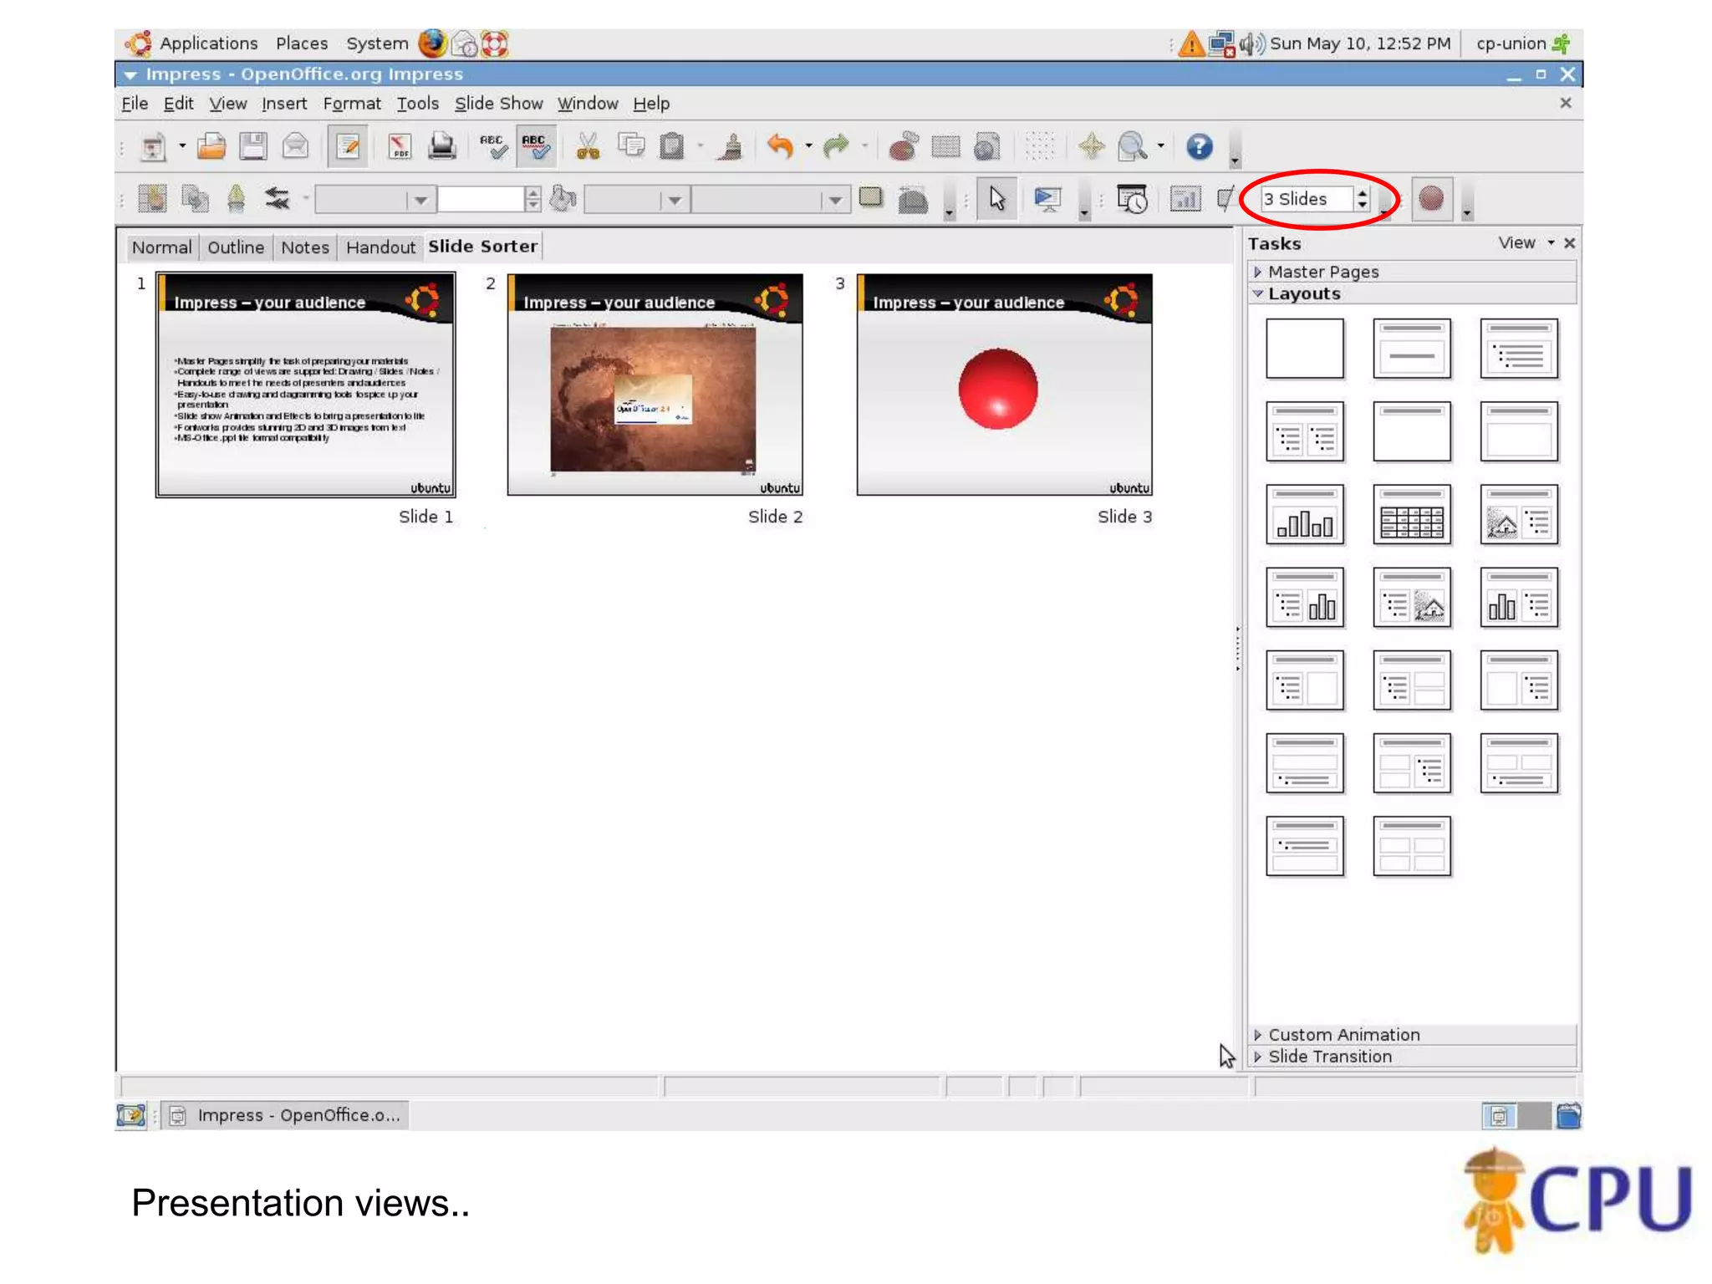Select Slide 2 thumbnail with screenshot image
Image resolution: width=1712 pixels, height=1284 pixels.
point(655,385)
